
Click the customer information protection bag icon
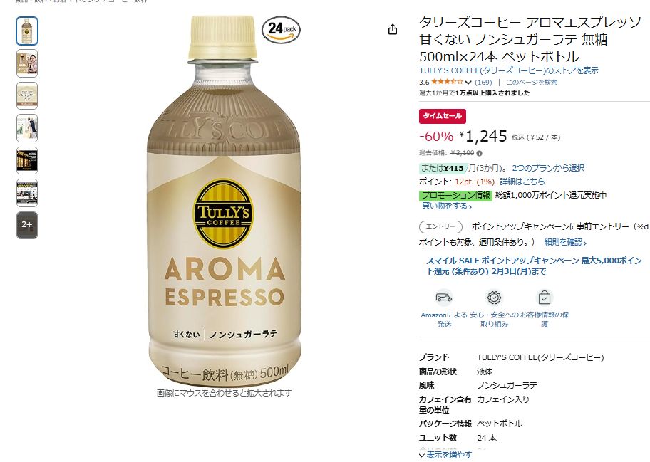pos(545,298)
